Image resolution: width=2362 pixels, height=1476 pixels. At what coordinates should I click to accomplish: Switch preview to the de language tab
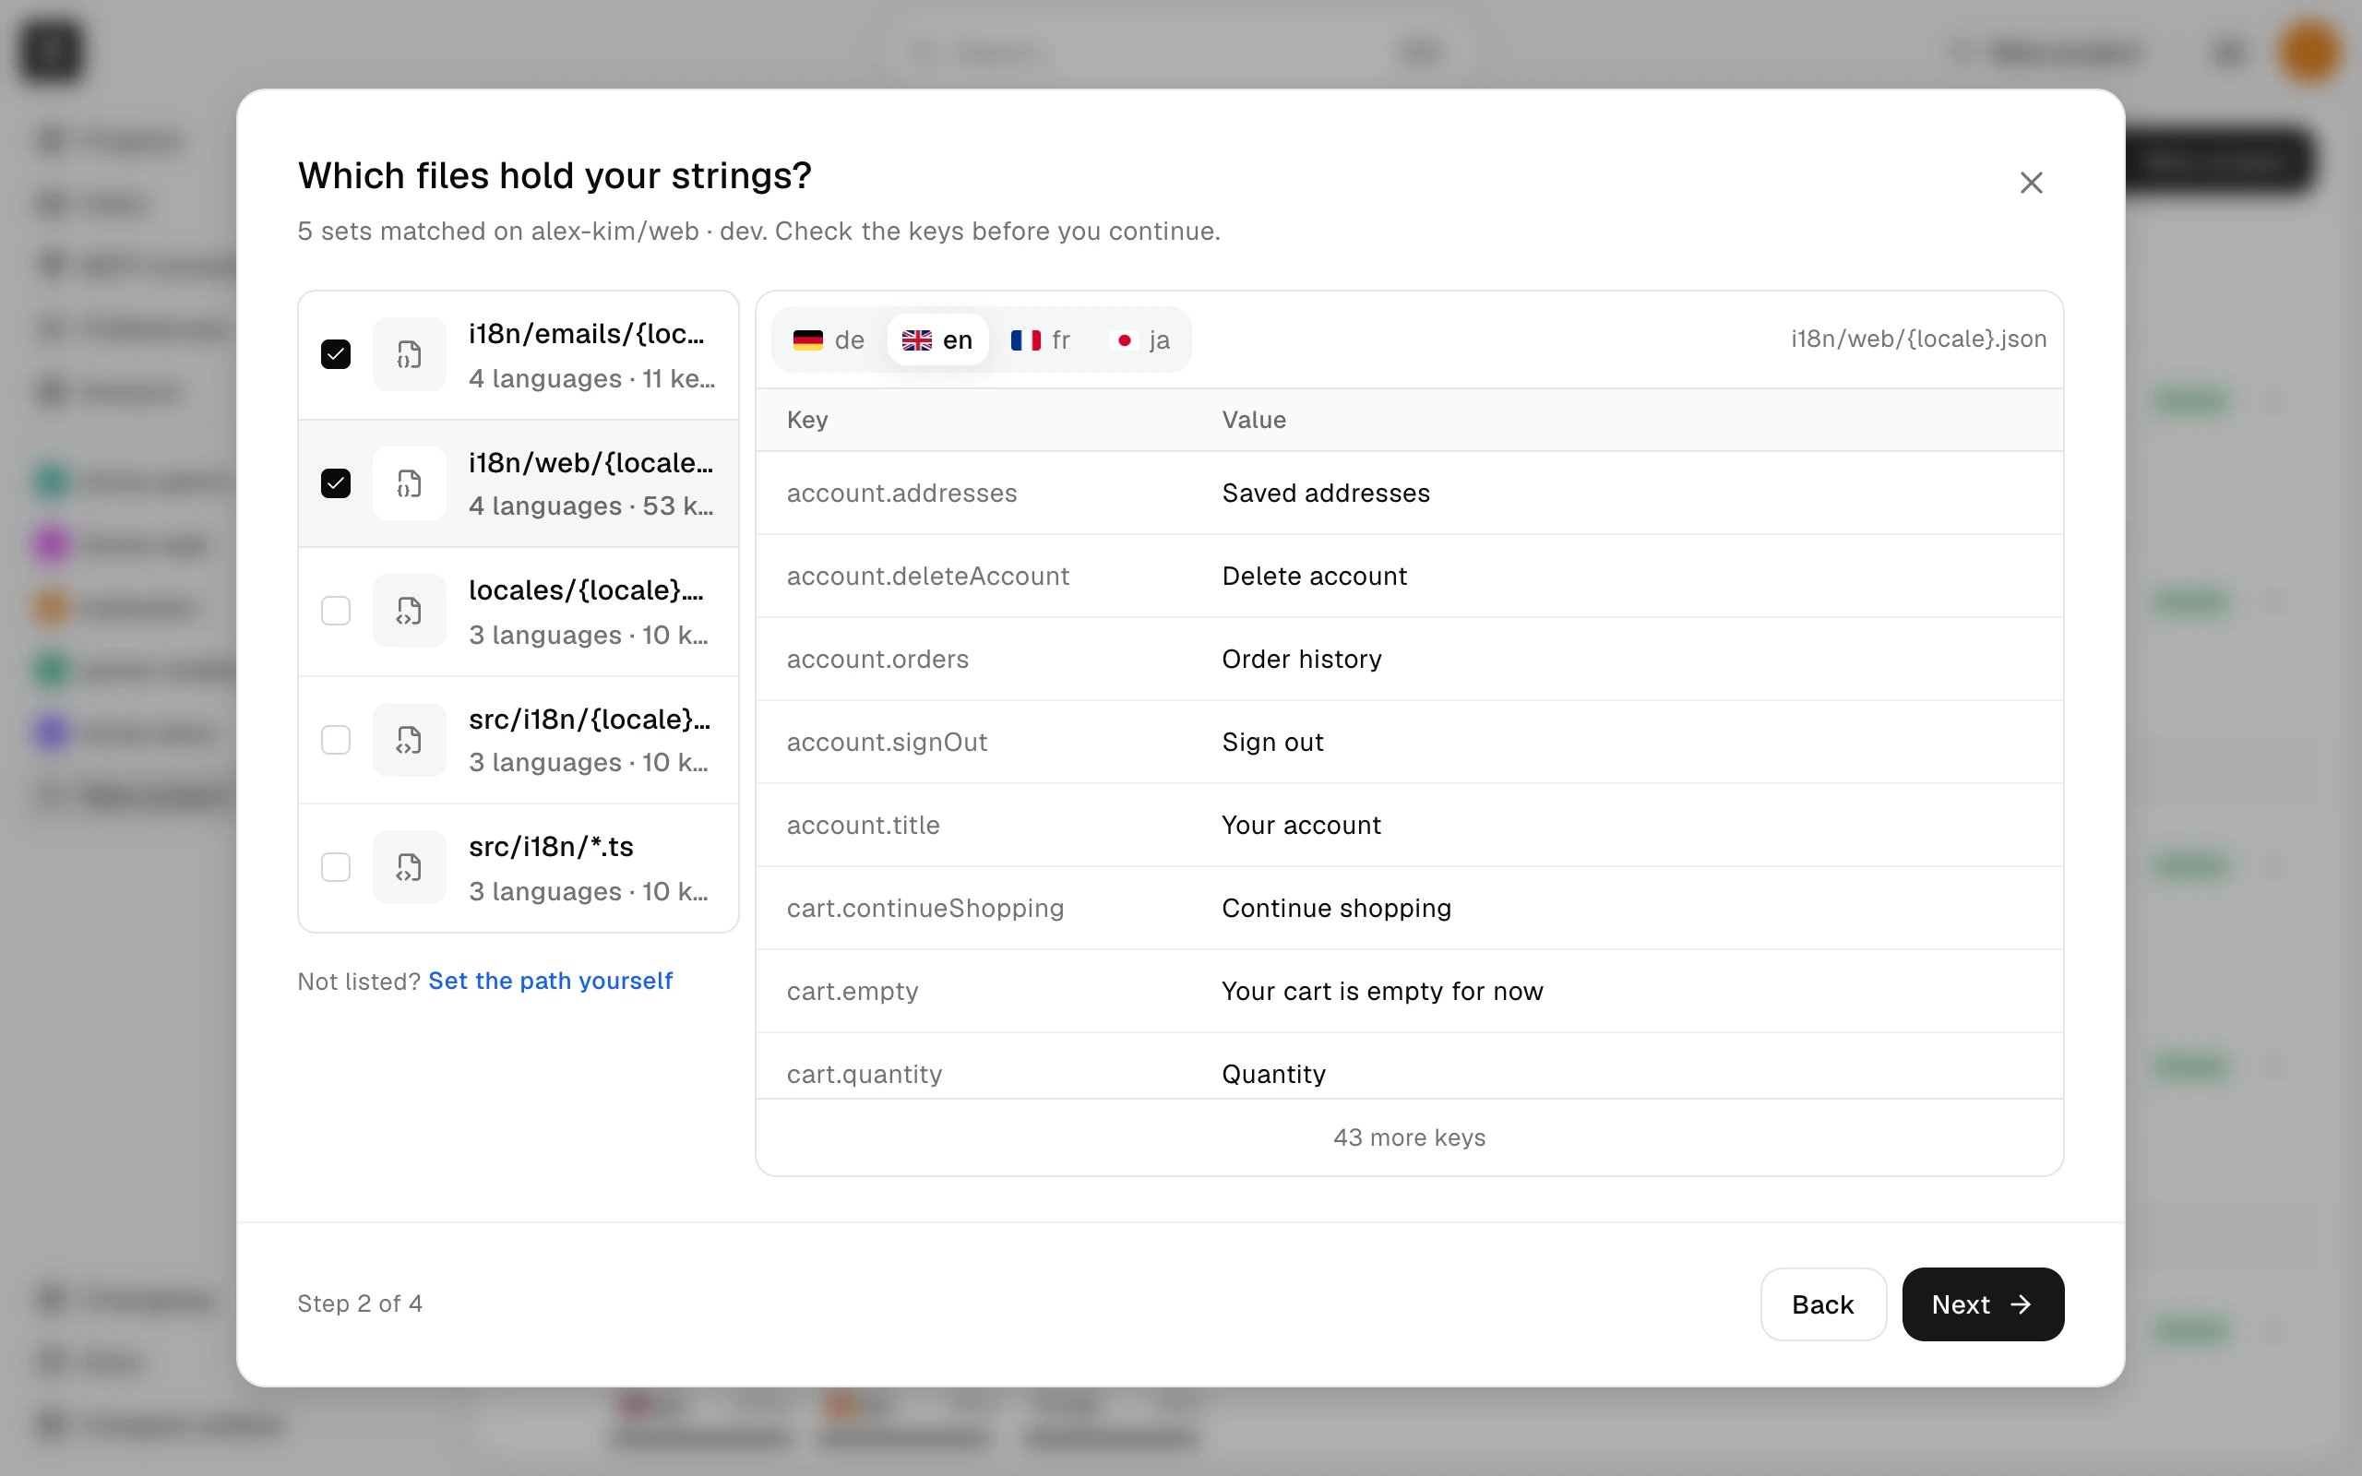[829, 339]
